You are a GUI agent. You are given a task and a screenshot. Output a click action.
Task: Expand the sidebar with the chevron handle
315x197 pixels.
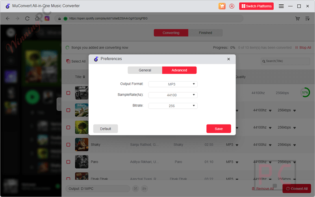pos(59,104)
